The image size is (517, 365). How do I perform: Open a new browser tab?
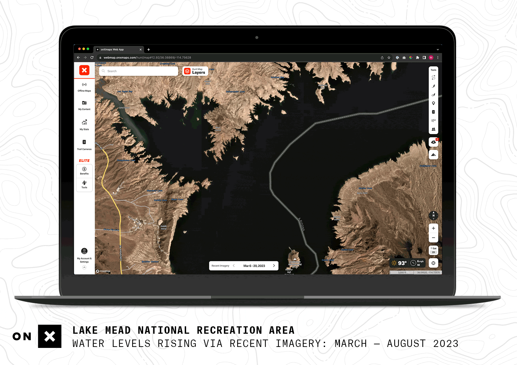(149, 50)
